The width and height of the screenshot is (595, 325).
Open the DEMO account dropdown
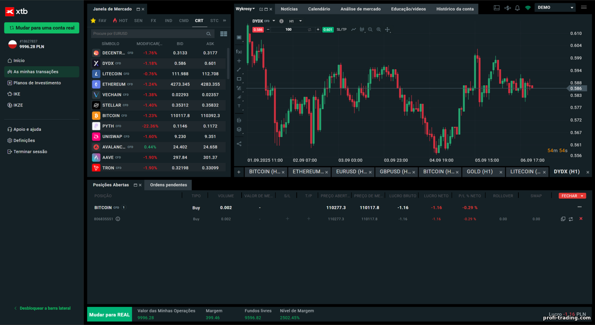click(x=555, y=8)
